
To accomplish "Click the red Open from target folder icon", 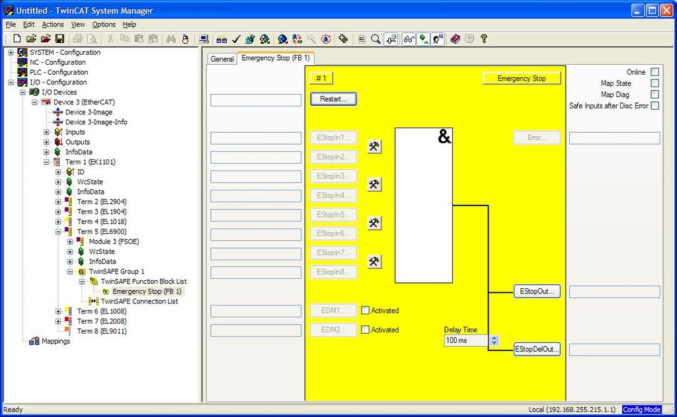I will coord(46,39).
